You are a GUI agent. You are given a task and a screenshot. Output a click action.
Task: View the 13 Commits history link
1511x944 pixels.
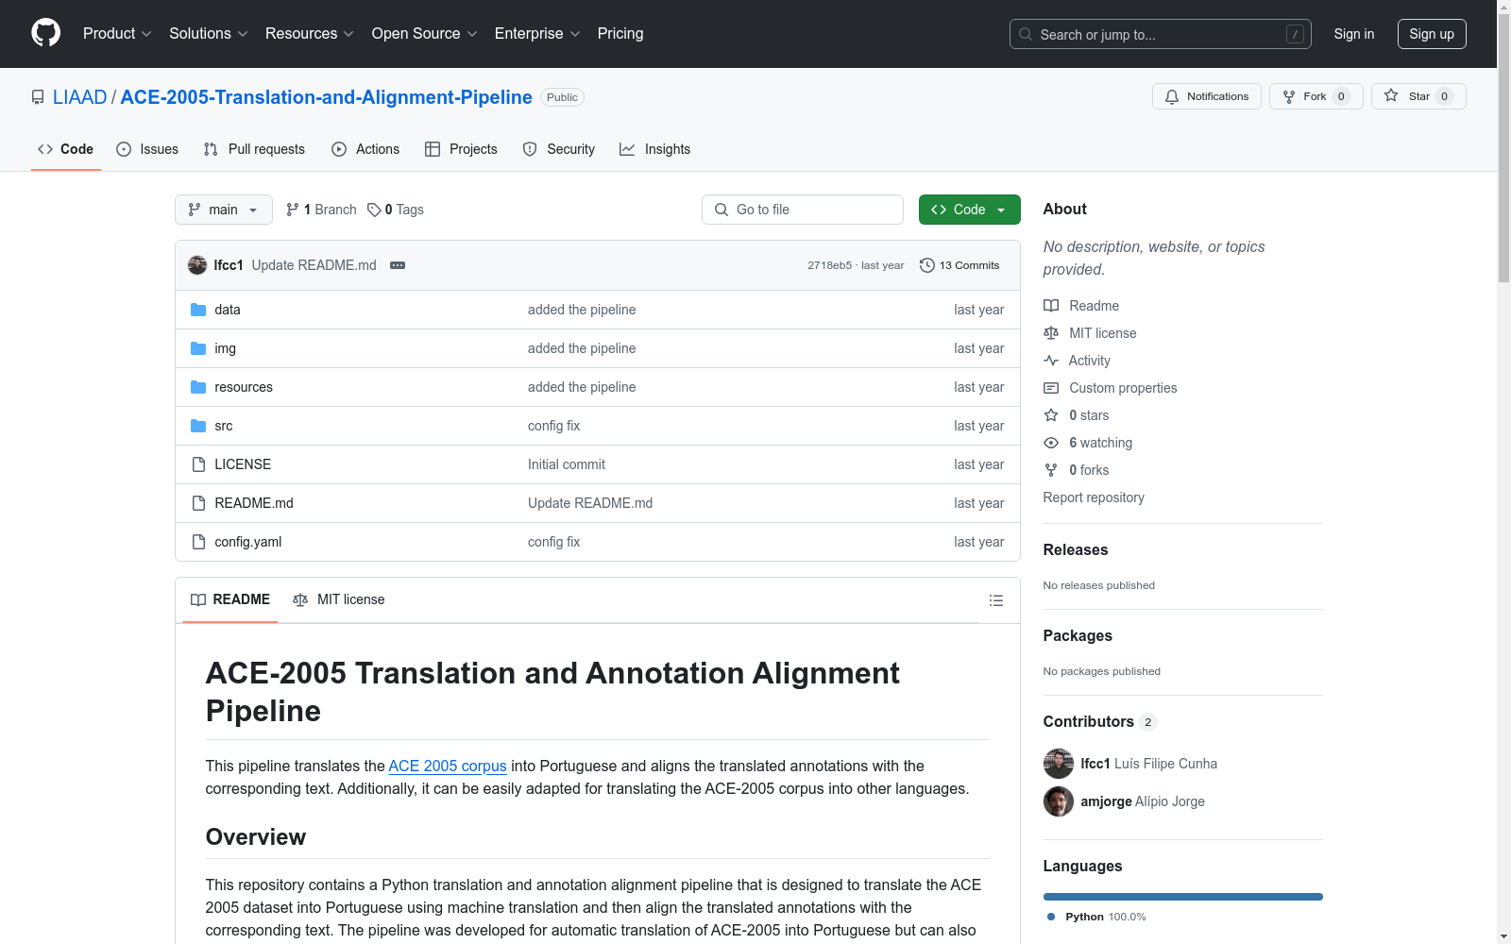(x=959, y=265)
